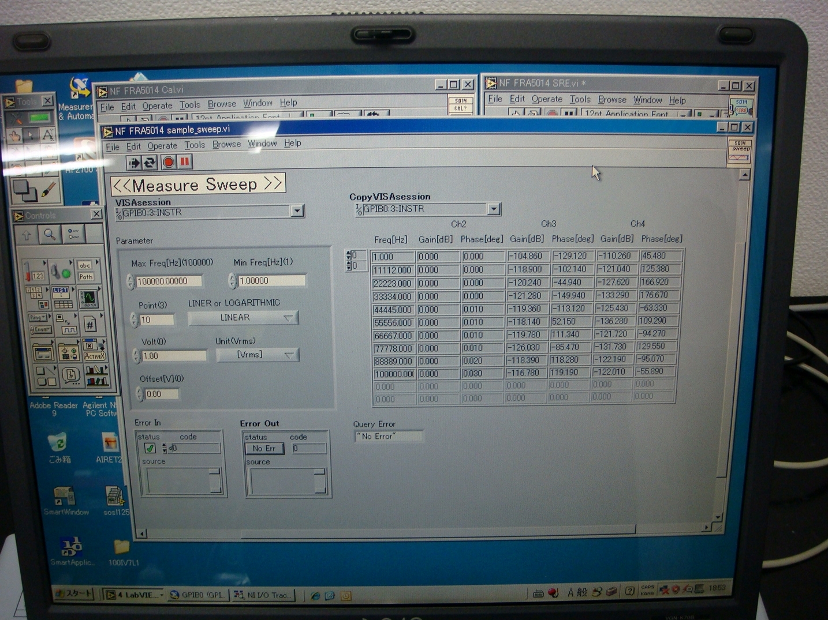The height and width of the screenshot is (620, 828).
Task: Click the 11112.000 frequency cell
Action: point(393,270)
